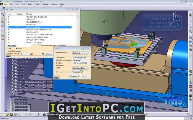Image resolution: width=193 pixels, height=120 pixels.
Task: Click the tree scroll-down arrow at bottom left
Action: click(x=6, y=111)
